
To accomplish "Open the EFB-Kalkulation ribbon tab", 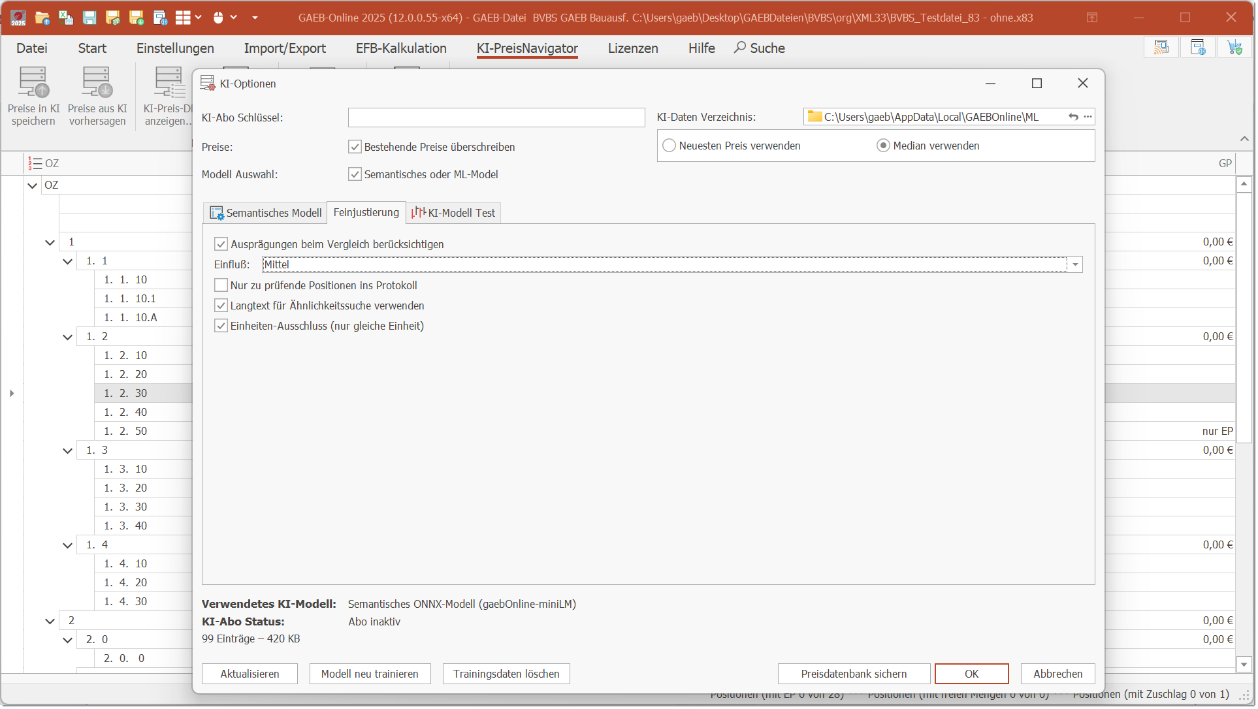I will pyautogui.click(x=401, y=48).
